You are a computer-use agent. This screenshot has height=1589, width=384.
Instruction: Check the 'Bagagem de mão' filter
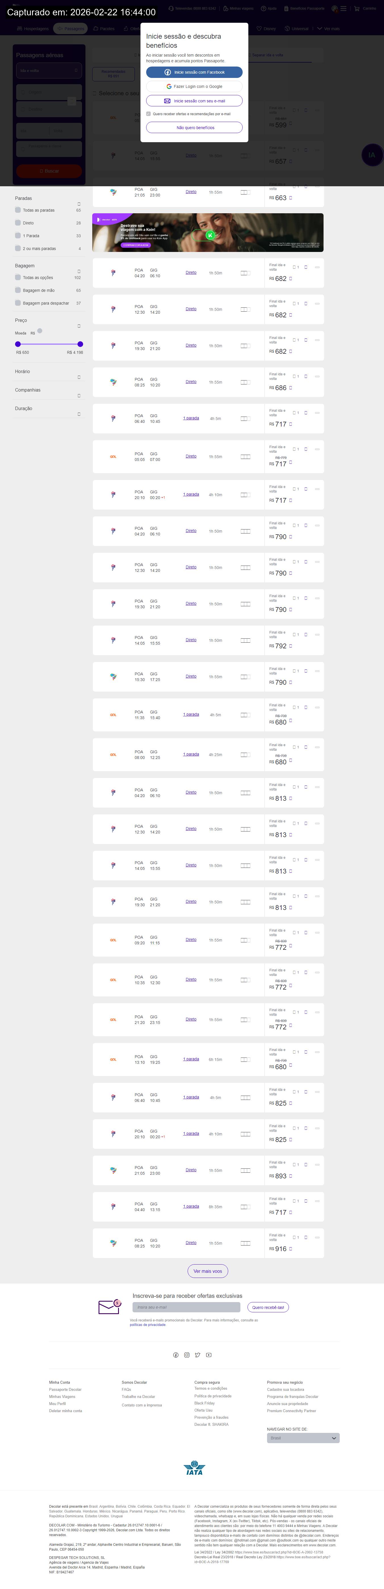coord(18,290)
